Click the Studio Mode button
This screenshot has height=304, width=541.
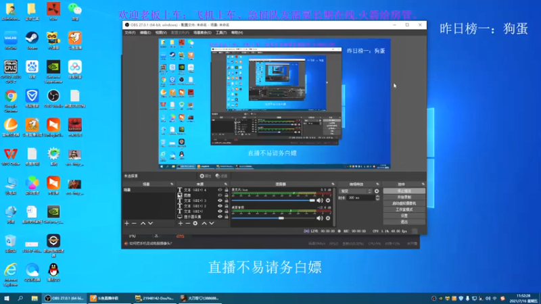pyautogui.click(x=404, y=209)
